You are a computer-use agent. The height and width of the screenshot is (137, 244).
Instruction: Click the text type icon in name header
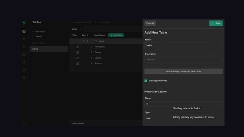(96, 41)
